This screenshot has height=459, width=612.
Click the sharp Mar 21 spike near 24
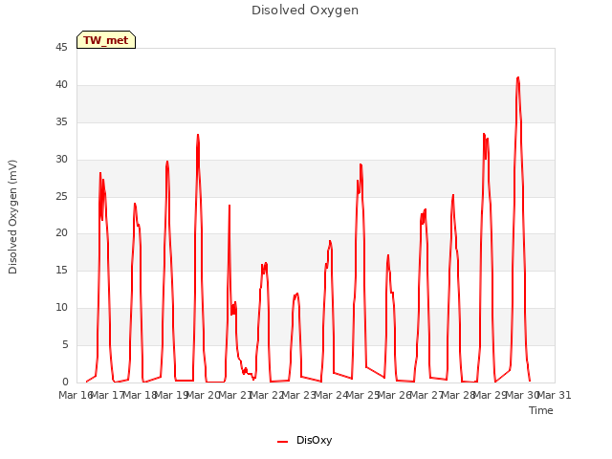229,206
